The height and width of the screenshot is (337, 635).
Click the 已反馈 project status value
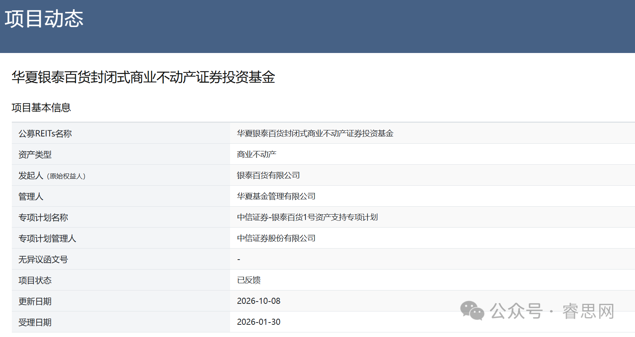(249, 280)
